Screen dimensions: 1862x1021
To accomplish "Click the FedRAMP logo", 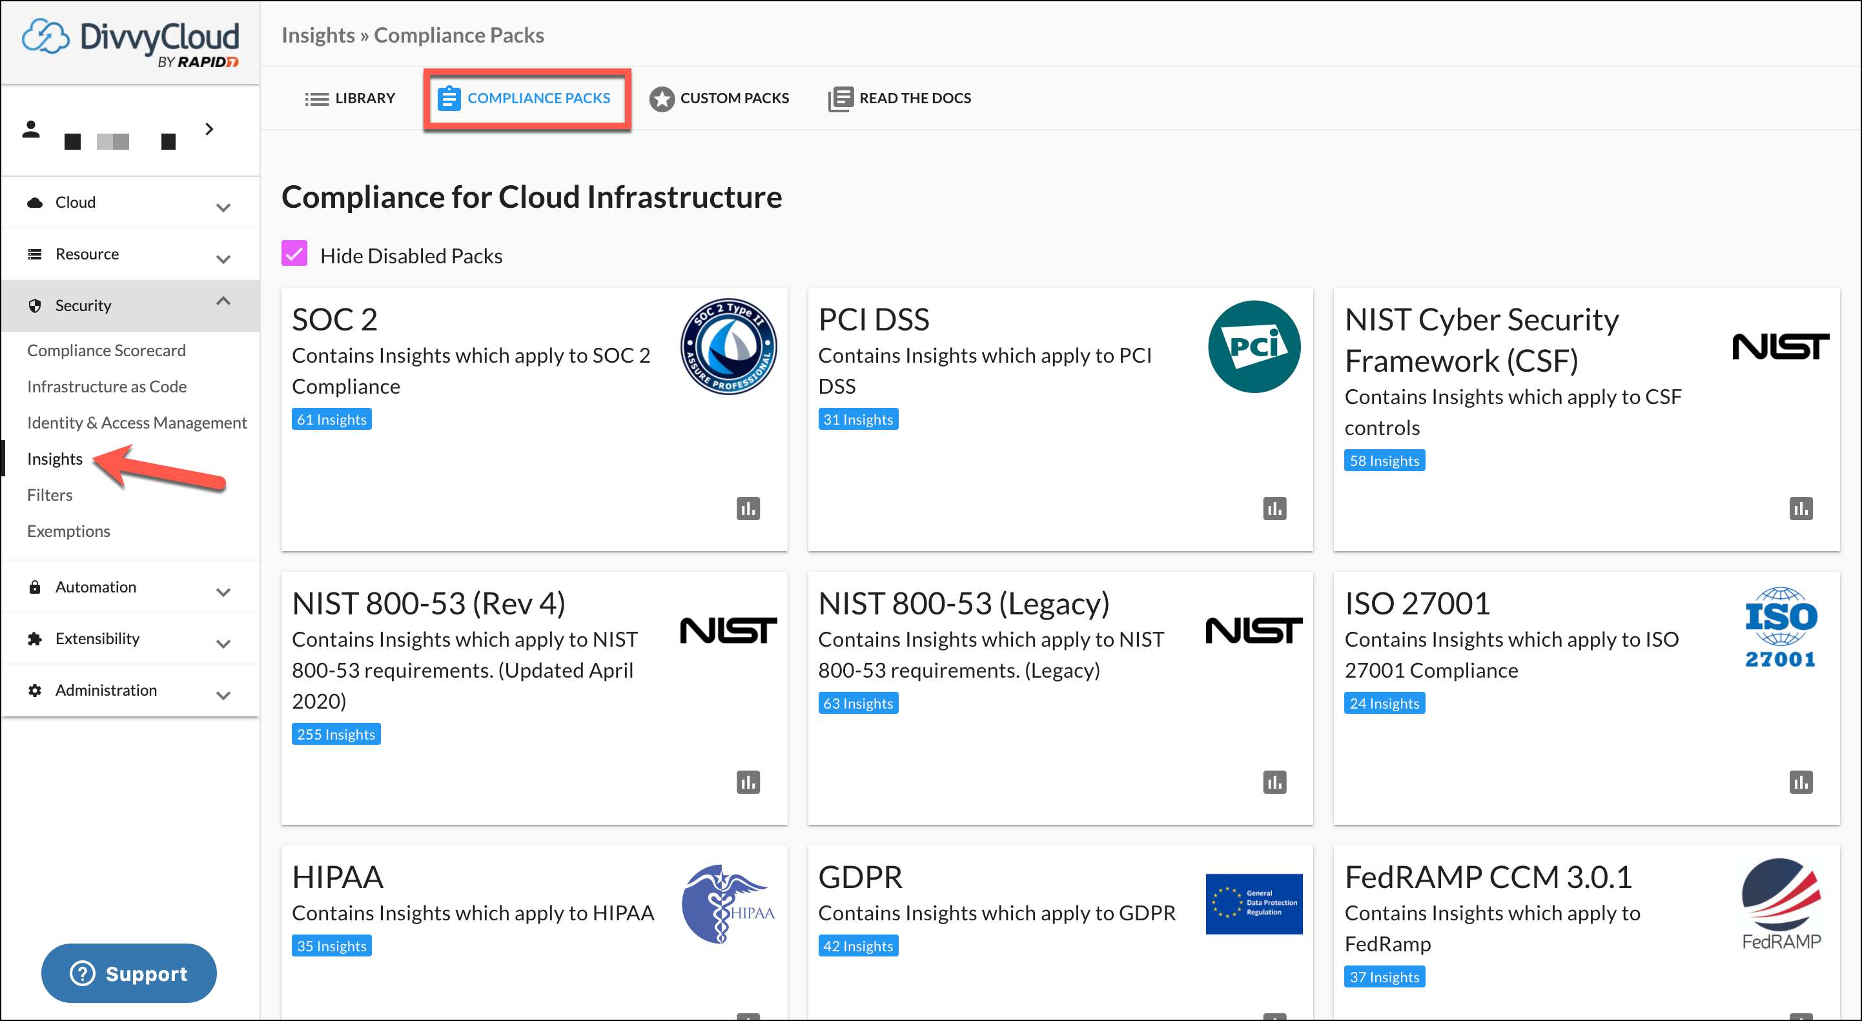I will click(x=1781, y=904).
